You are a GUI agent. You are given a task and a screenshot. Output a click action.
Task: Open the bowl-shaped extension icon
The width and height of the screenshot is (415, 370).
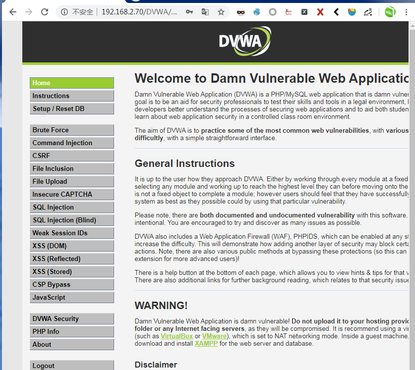[x=352, y=12]
